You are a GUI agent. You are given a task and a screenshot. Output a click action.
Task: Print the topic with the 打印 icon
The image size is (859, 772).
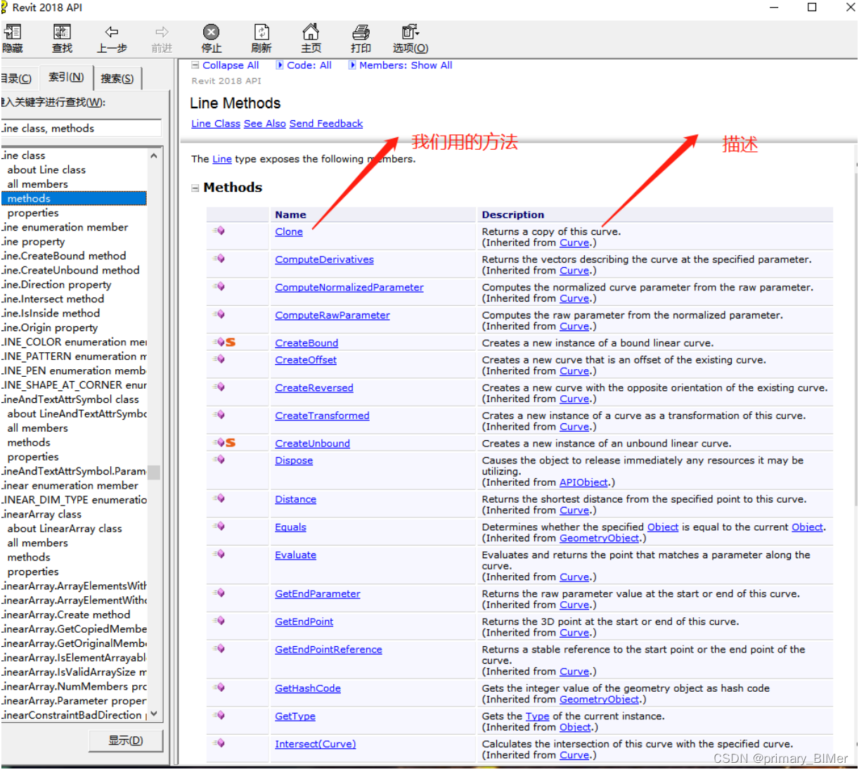tap(361, 32)
